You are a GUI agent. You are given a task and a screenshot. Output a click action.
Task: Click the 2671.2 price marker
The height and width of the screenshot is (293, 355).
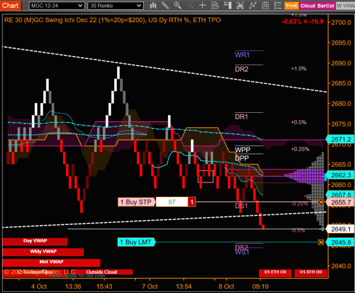tap(340, 139)
